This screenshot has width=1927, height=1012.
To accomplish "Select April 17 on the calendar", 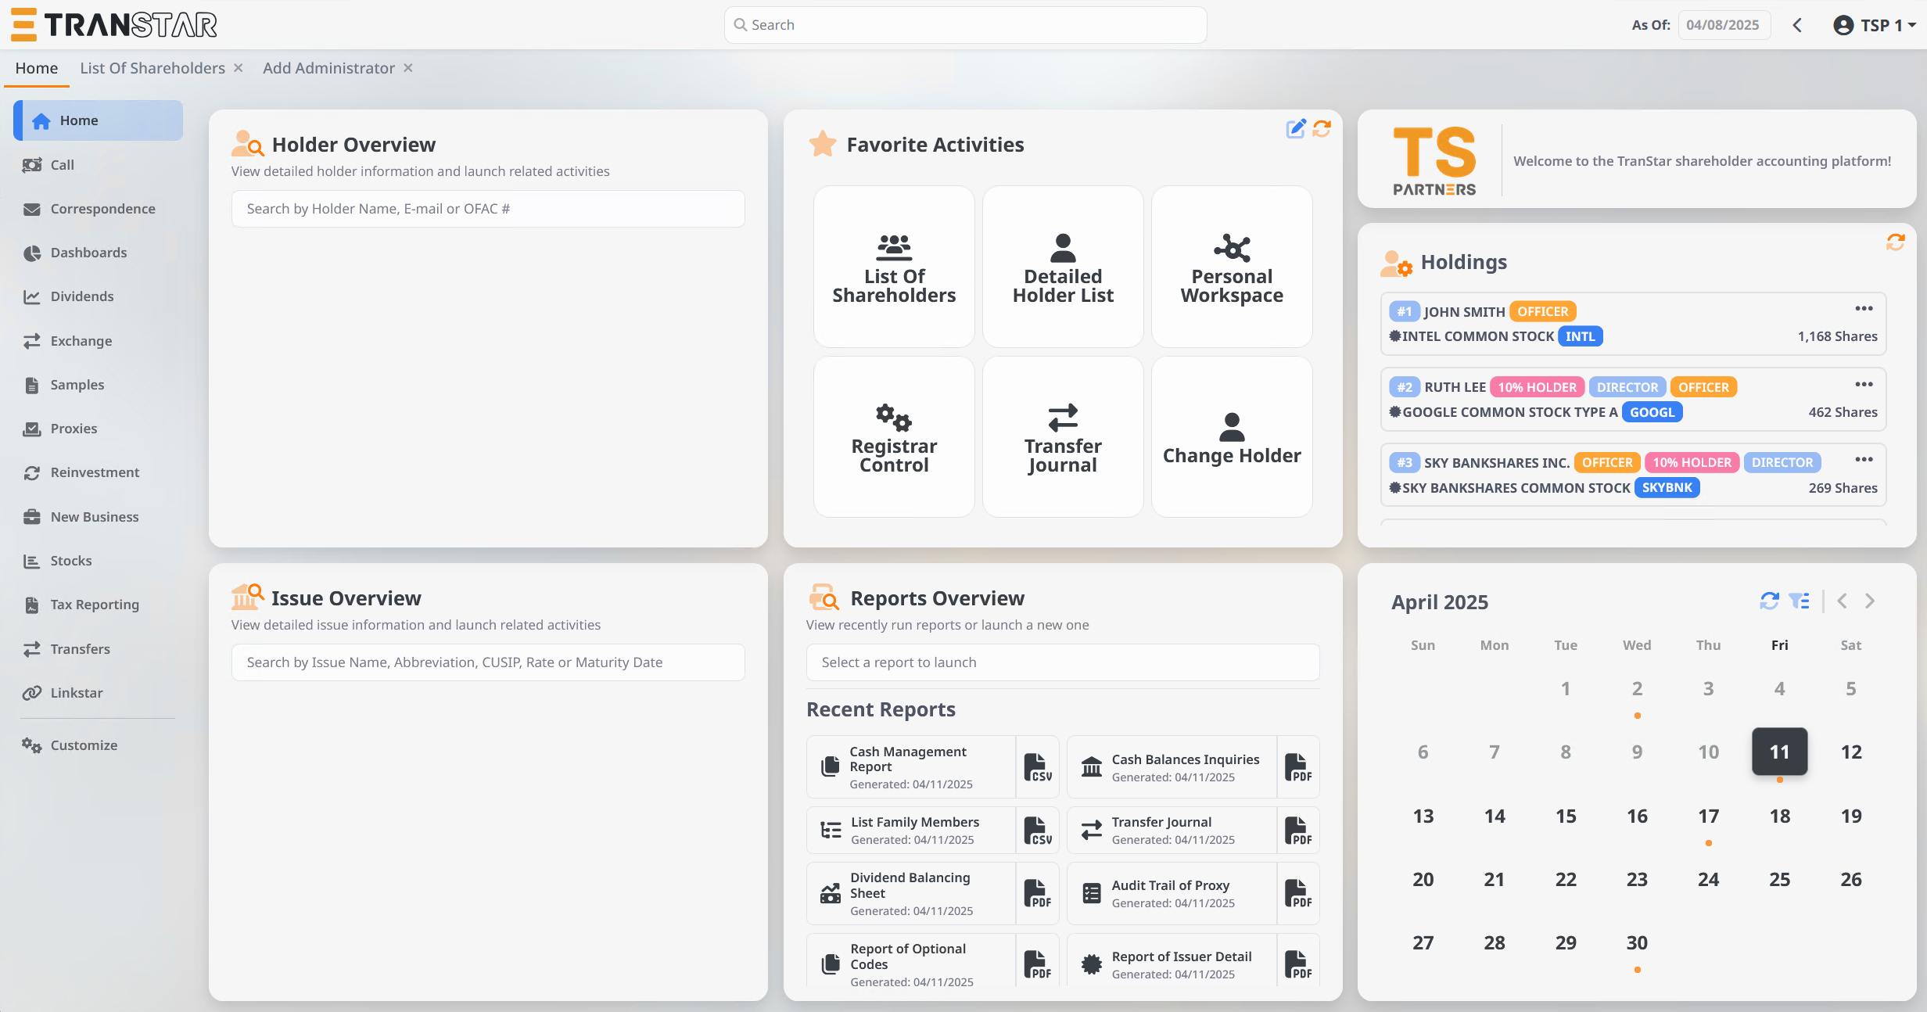I will click(x=1708, y=816).
